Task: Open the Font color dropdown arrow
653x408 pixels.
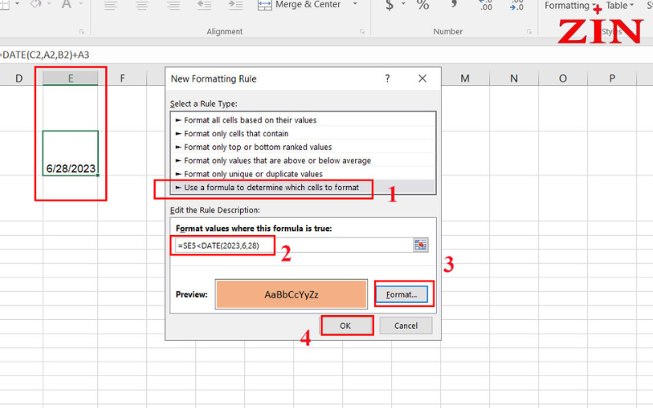Action: coord(81,4)
